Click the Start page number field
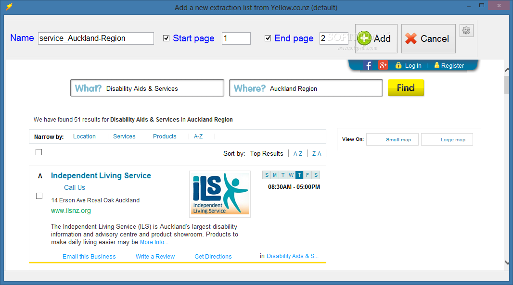The image size is (513, 285). click(236, 38)
